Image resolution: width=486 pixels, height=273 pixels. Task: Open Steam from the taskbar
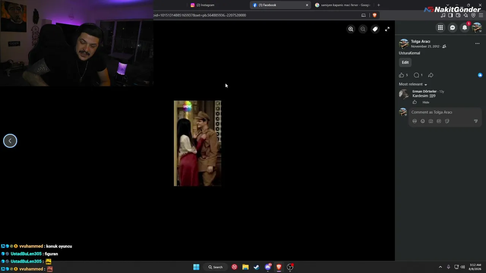[x=257, y=267]
